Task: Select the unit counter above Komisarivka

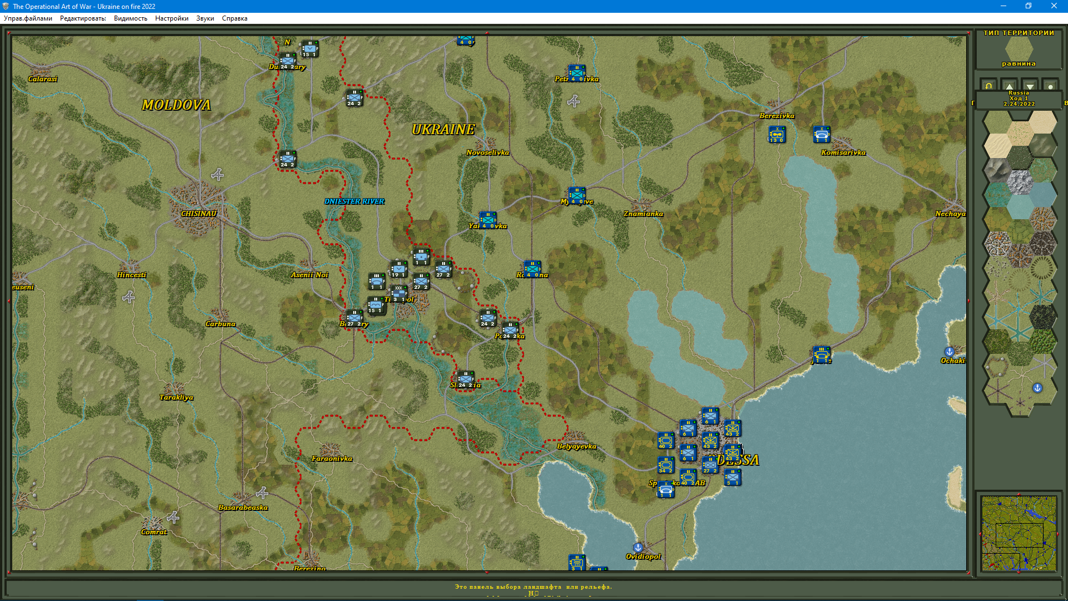Action: (x=822, y=134)
